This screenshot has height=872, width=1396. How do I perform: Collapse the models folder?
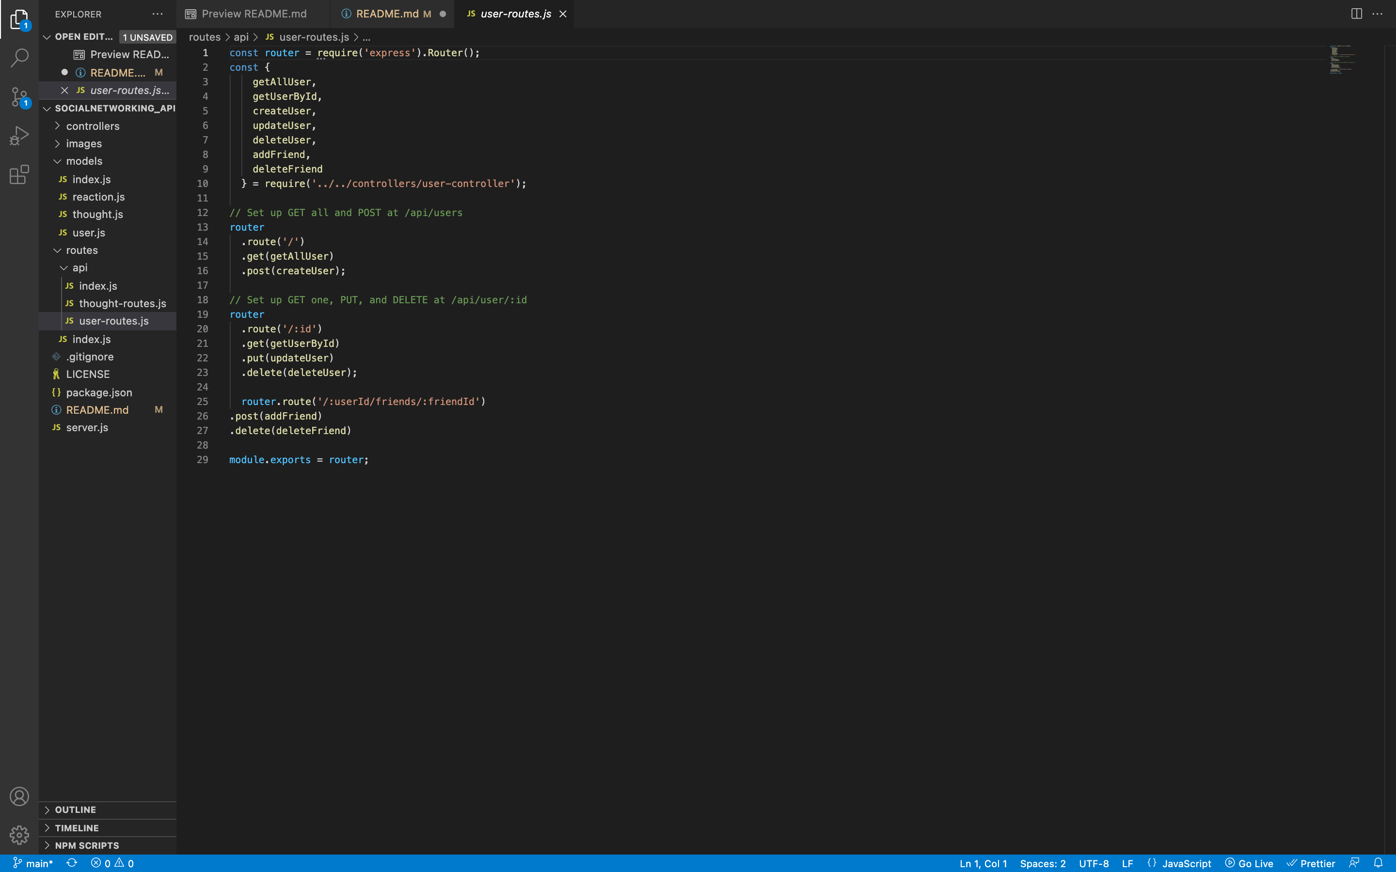[84, 161]
